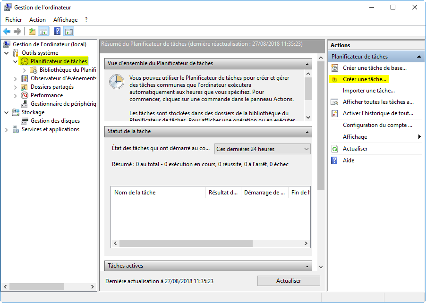Click the Back arrow toolbar icon
The width and height of the screenshot is (426, 303).
pyautogui.click(x=7, y=32)
